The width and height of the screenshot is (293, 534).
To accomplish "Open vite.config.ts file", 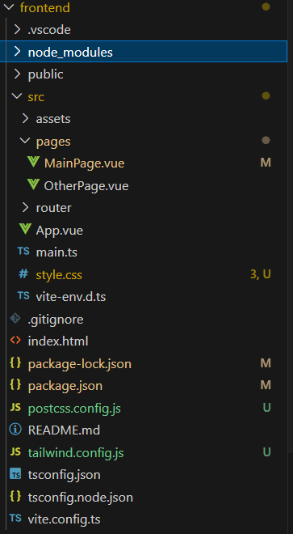I will [x=65, y=519].
